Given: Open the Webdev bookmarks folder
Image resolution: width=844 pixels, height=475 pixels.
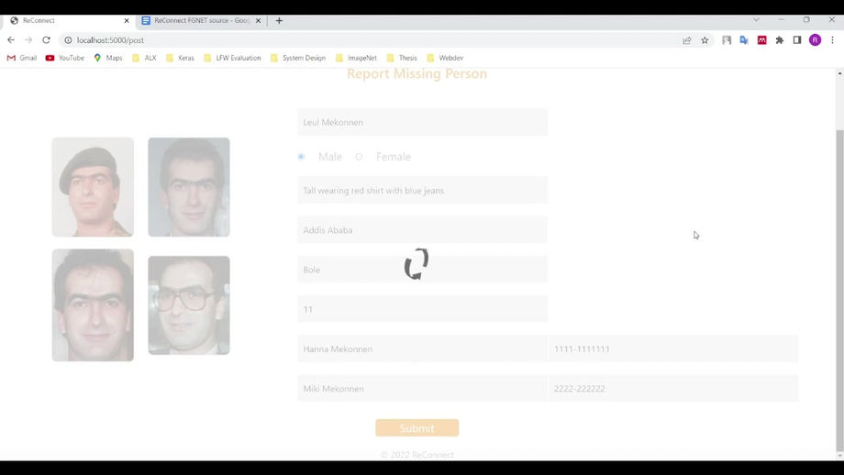Looking at the screenshot, I should 445,58.
